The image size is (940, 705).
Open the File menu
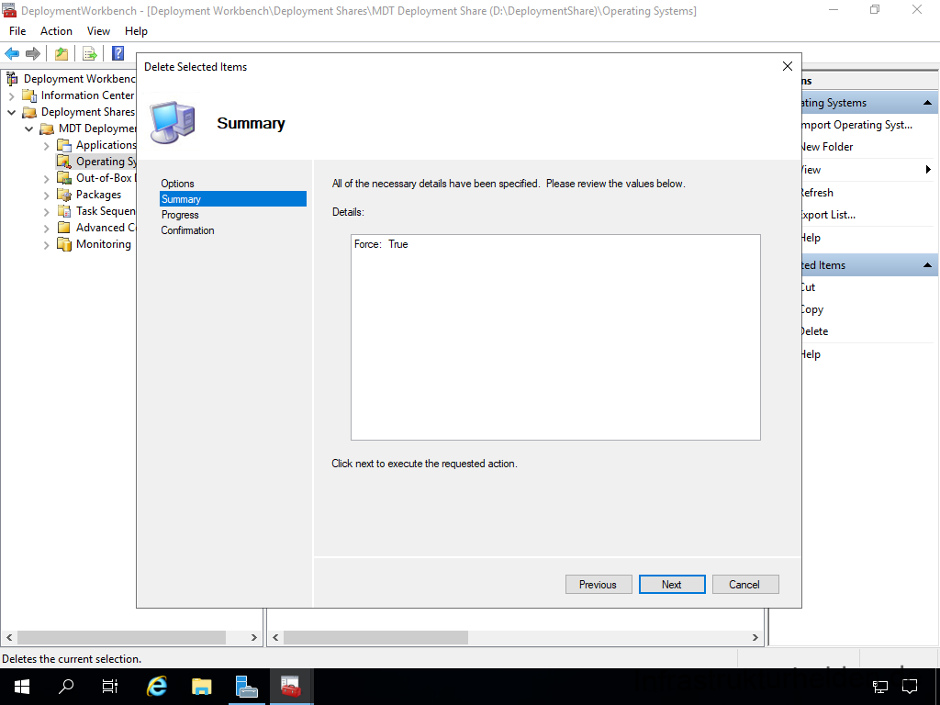pyautogui.click(x=17, y=31)
